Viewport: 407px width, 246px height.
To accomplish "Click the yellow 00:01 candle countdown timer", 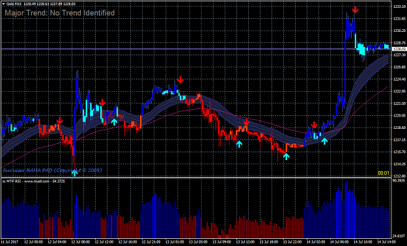I will click(x=383, y=173).
